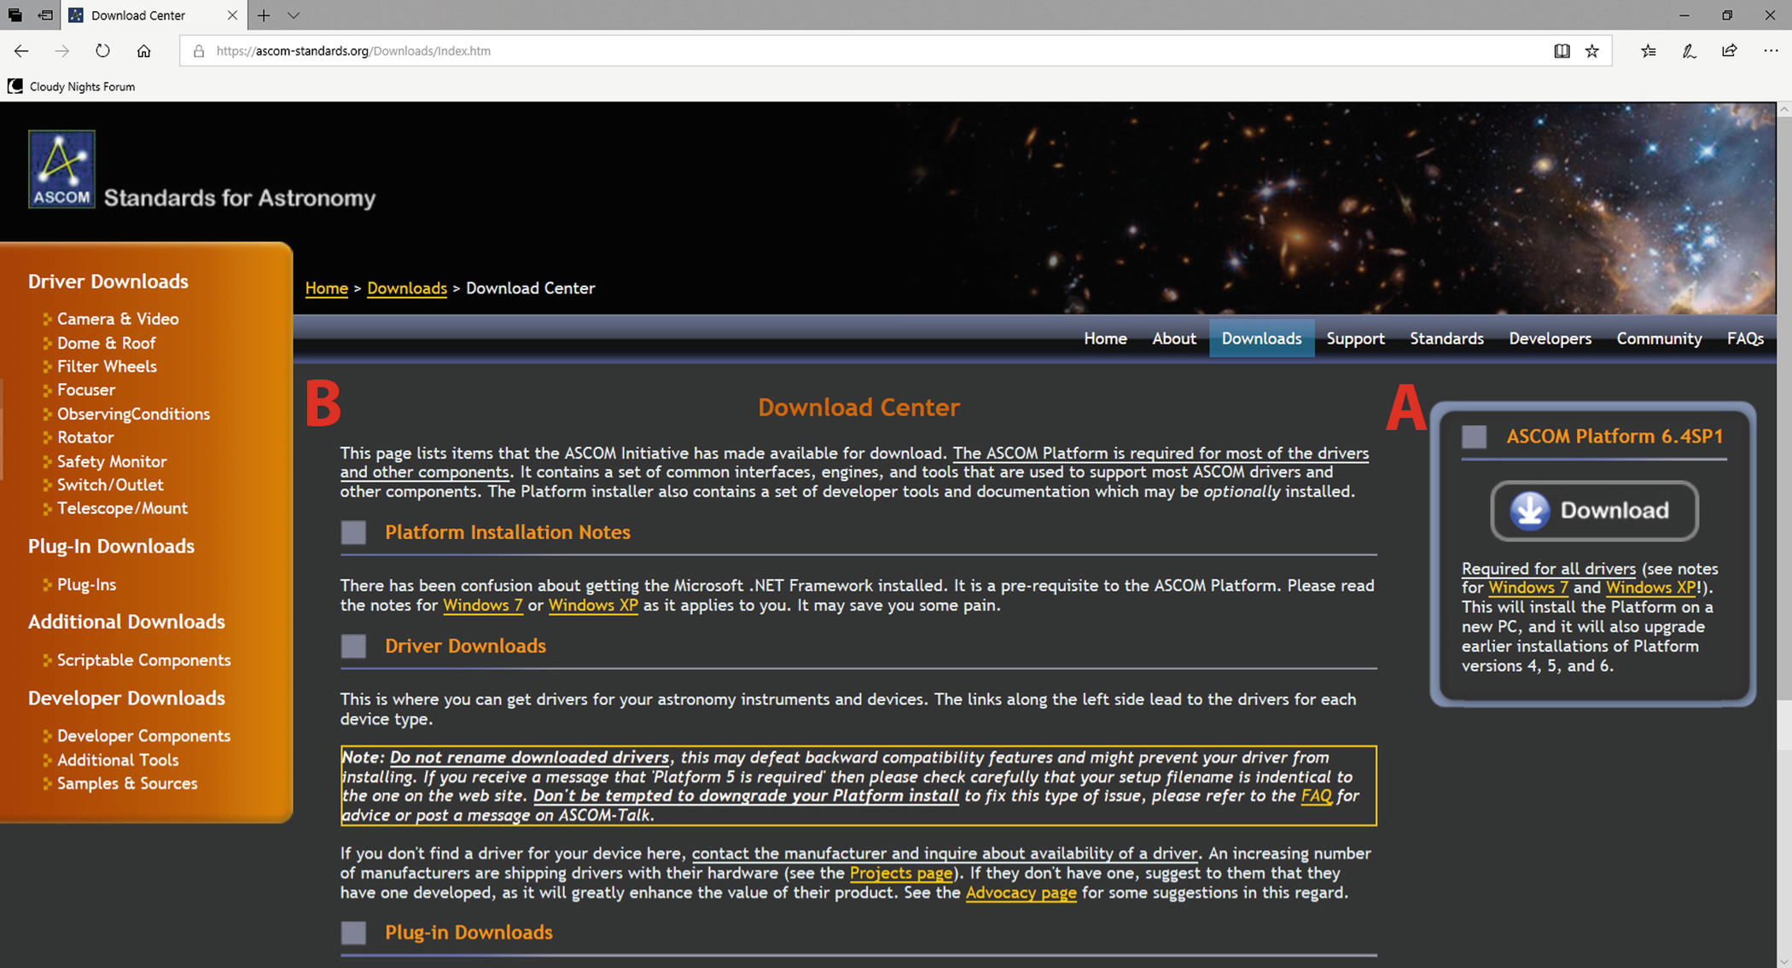The height and width of the screenshot is (968, 1792).
Task: Open Rotator drivers link
Action: 85,437
